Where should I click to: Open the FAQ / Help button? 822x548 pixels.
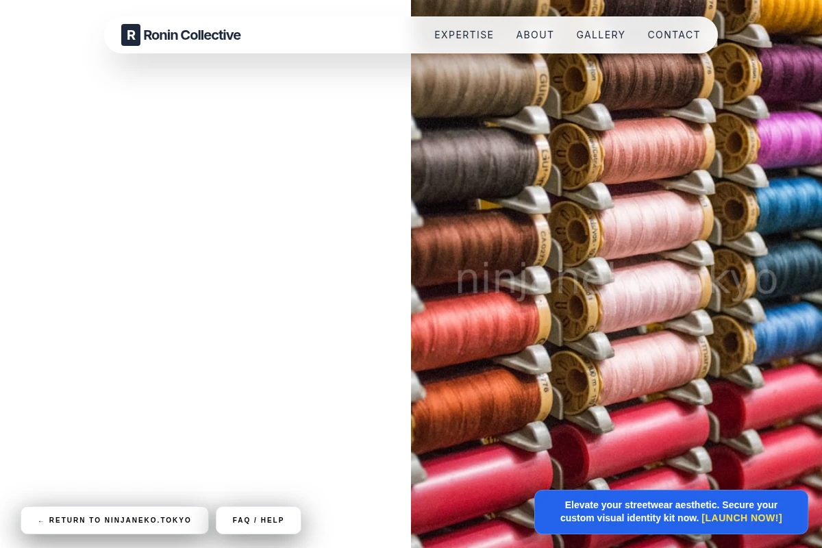coord(258,521)
